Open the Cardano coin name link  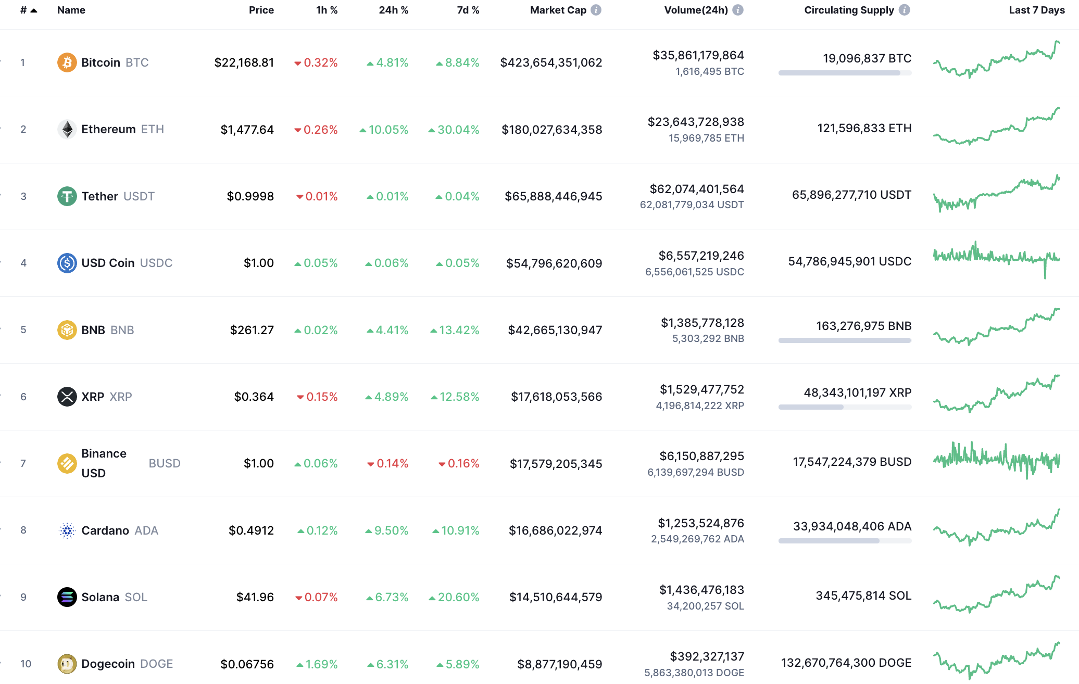coord(105,530)
